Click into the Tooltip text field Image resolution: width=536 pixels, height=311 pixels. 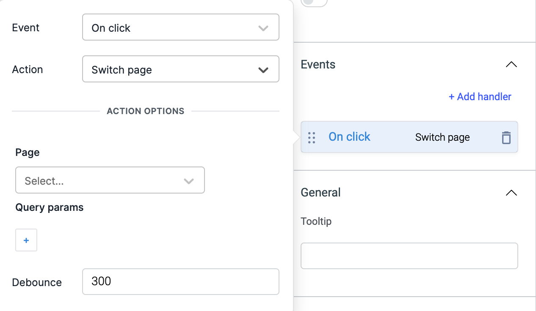(409, 256)
